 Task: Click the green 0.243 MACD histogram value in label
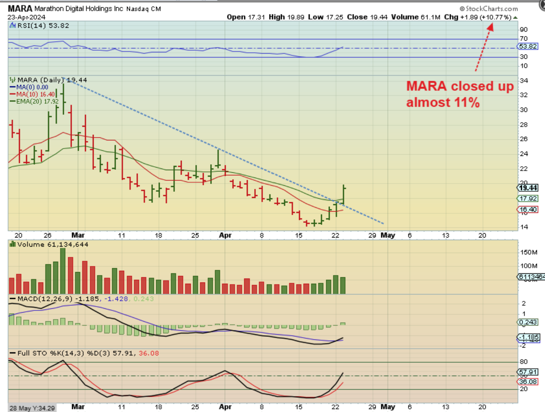pos(144,299)
